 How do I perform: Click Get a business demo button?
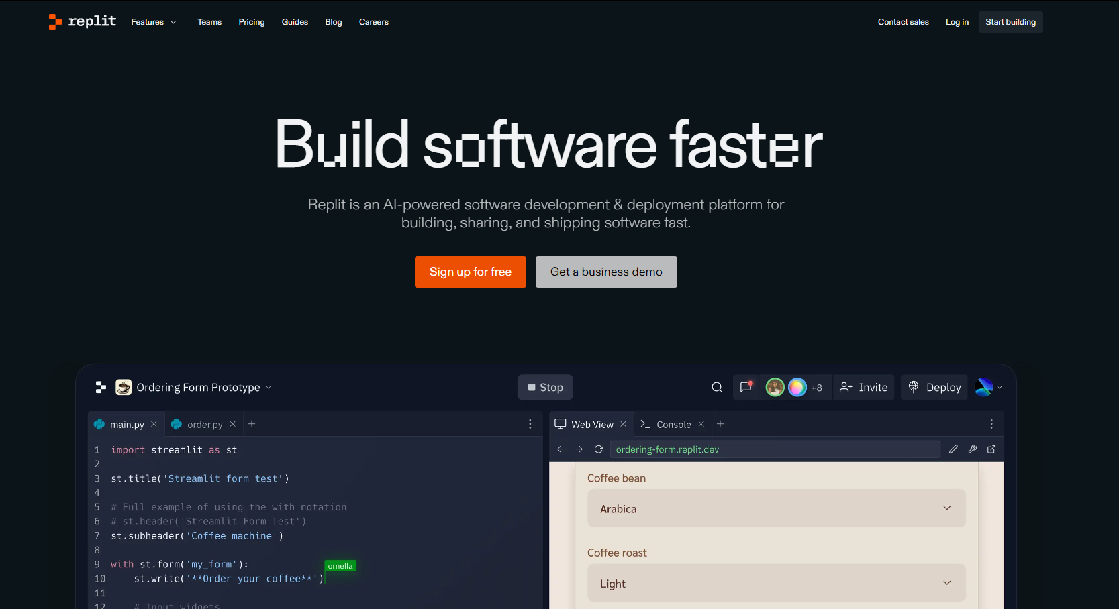click(x=606, y=272)
